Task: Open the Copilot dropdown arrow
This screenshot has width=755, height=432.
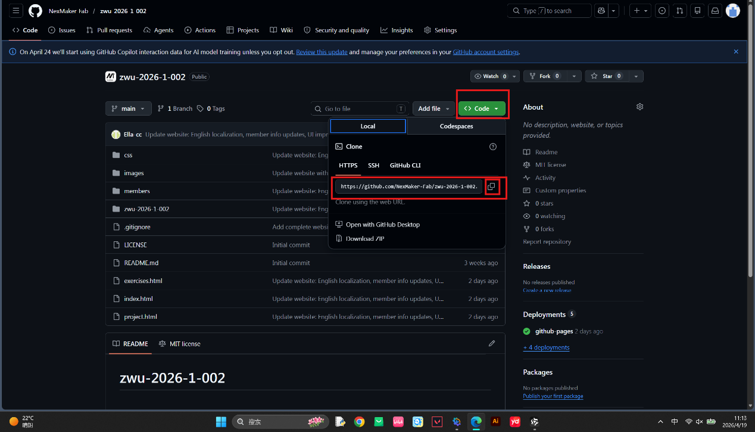Action: coord(613,11)
